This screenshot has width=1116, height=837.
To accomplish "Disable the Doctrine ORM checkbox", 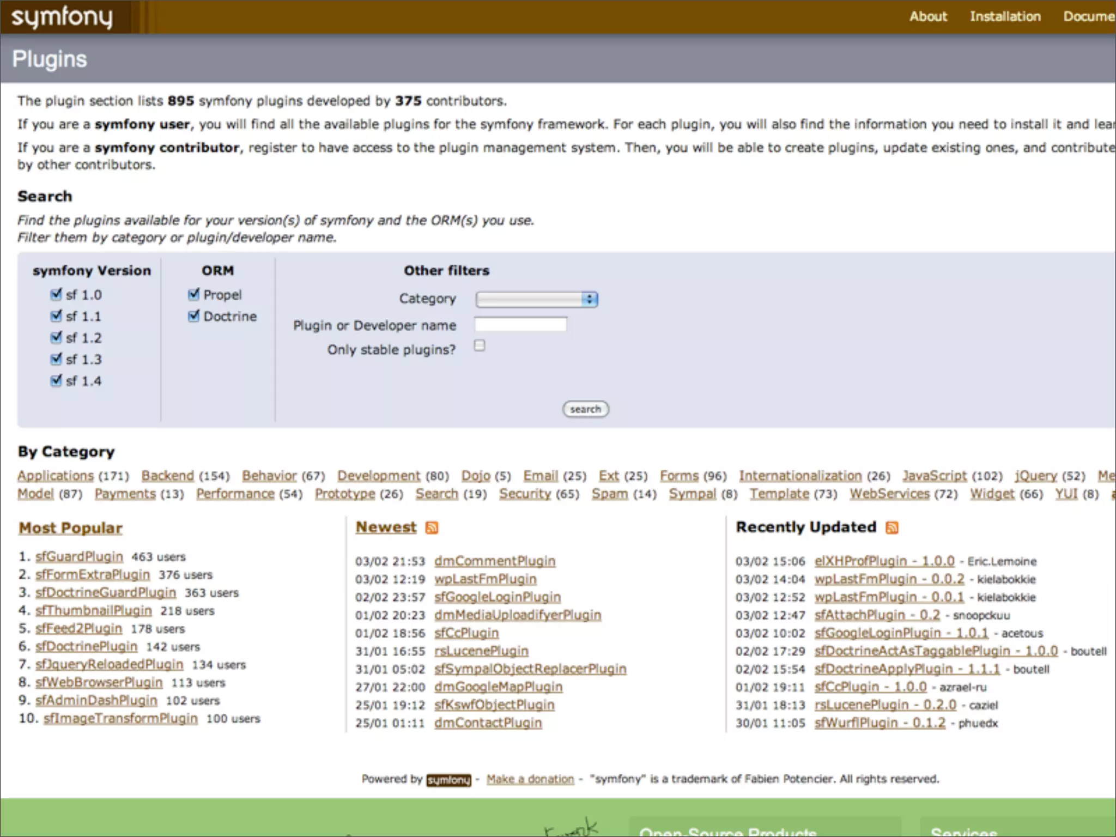I will point(193,316).
